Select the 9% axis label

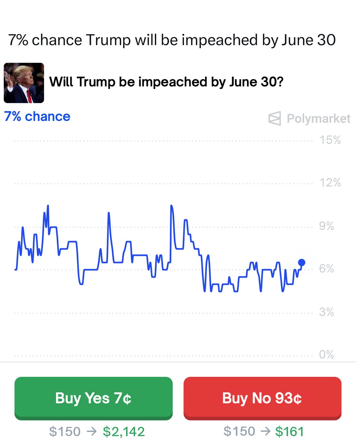[x=326, y=226]
